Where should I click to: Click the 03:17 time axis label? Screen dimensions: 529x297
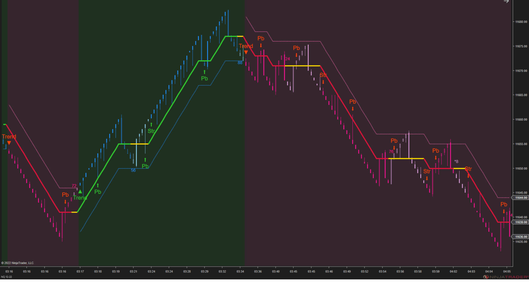pyautogui.click(x=80, y=271)
